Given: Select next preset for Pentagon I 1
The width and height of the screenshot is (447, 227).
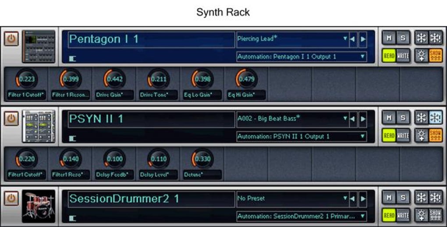Looking at the screenshot, I should pyautogui.click(x=362, y=39).
